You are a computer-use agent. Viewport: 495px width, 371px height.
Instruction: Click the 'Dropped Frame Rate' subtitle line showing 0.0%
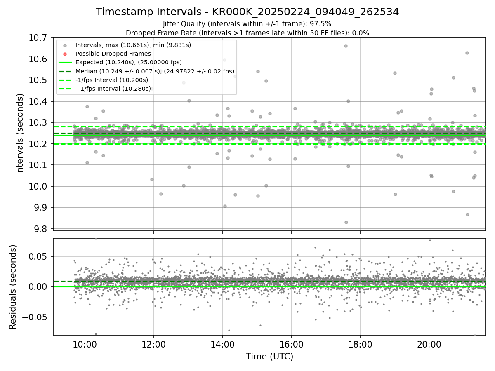click(x=247, y=33)
